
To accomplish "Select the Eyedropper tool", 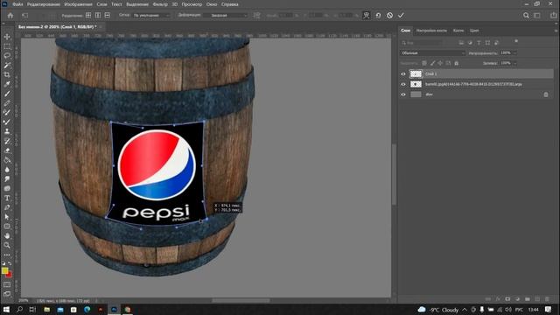I will [x=7, y=84].
